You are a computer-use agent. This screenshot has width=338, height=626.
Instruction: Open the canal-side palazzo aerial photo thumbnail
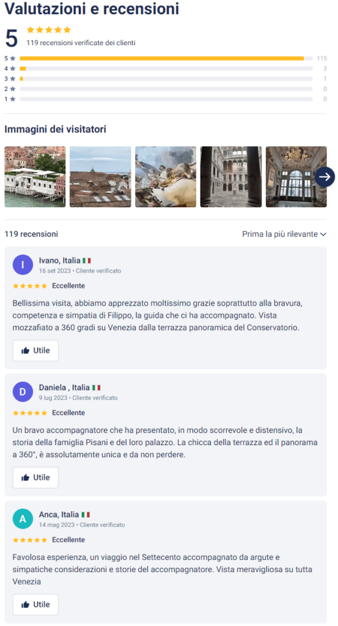(35, 177)
